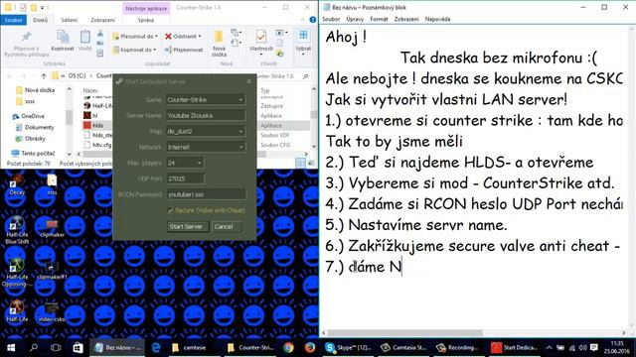Open the Vybrat selection icon in ribbon

303,37
